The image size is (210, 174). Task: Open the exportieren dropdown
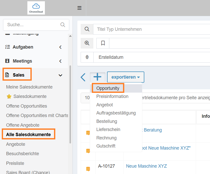[x=126, y=77]
